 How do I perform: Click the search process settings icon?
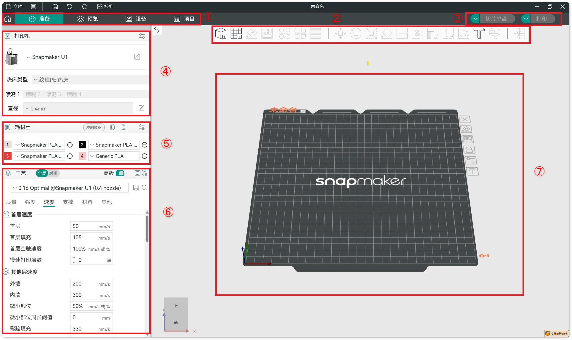(145, 188)
